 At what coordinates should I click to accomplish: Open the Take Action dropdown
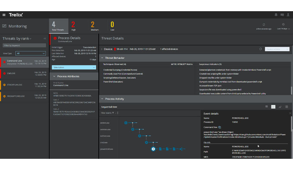(x=74, y=67)
